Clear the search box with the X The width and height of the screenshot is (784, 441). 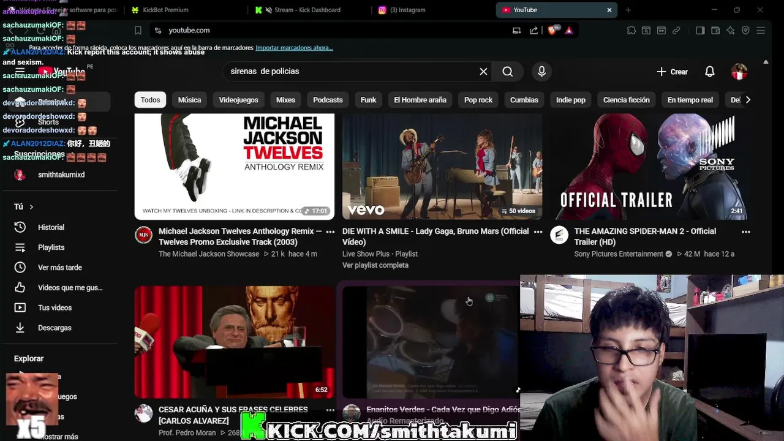pyautogui.click(x=483, y=72)
